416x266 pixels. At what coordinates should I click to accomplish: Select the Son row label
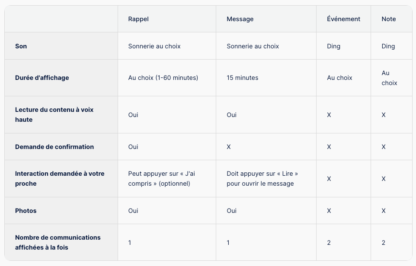tap(21, 46)
